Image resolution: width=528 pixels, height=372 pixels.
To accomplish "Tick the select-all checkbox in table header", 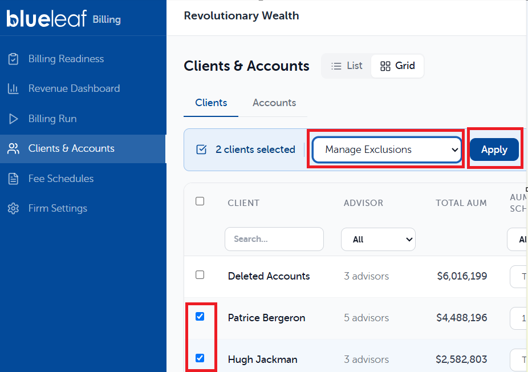I will click(x=200, y=201).
